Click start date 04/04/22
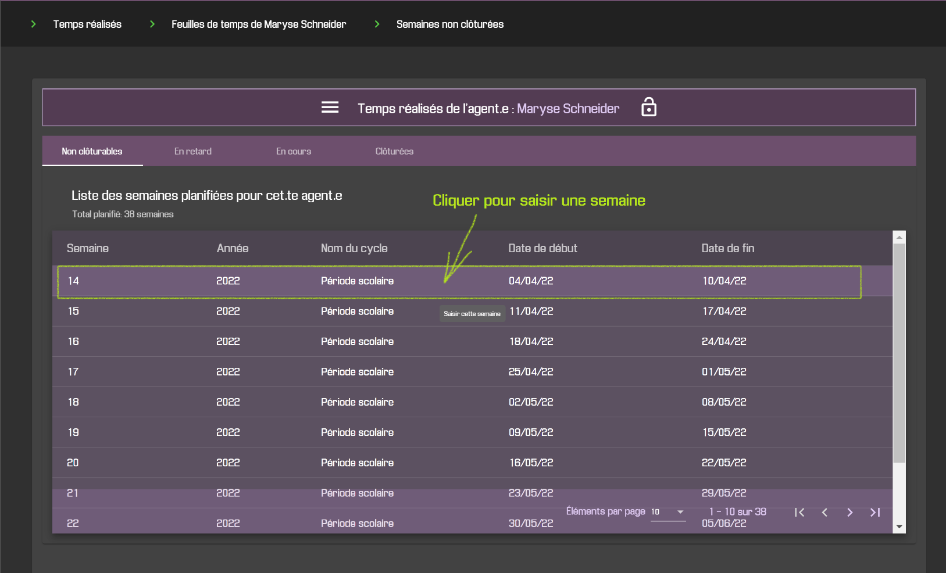The height and width of the screenshot is (573, 946). click(x=531, y=281)
